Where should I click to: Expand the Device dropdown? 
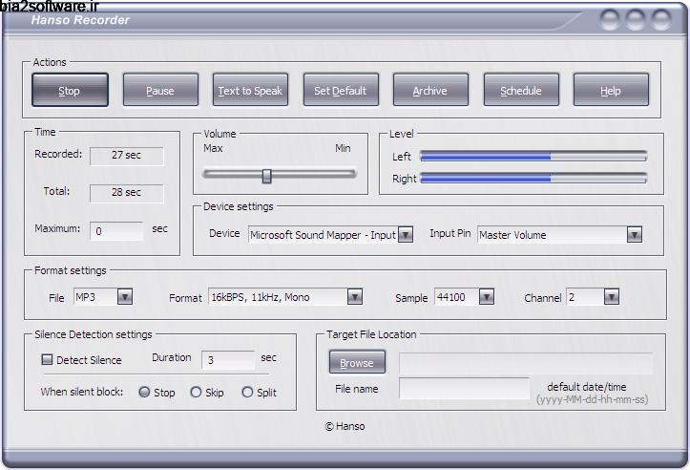(x=406, y=235)
